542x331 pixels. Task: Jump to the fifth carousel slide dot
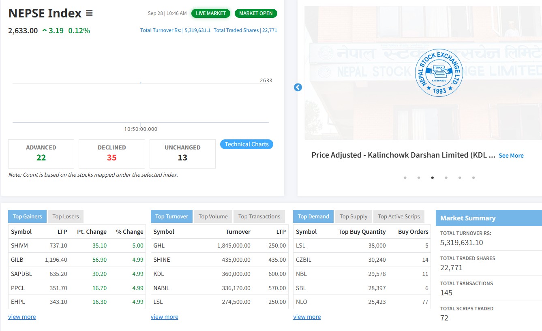[x=460, y=177]
